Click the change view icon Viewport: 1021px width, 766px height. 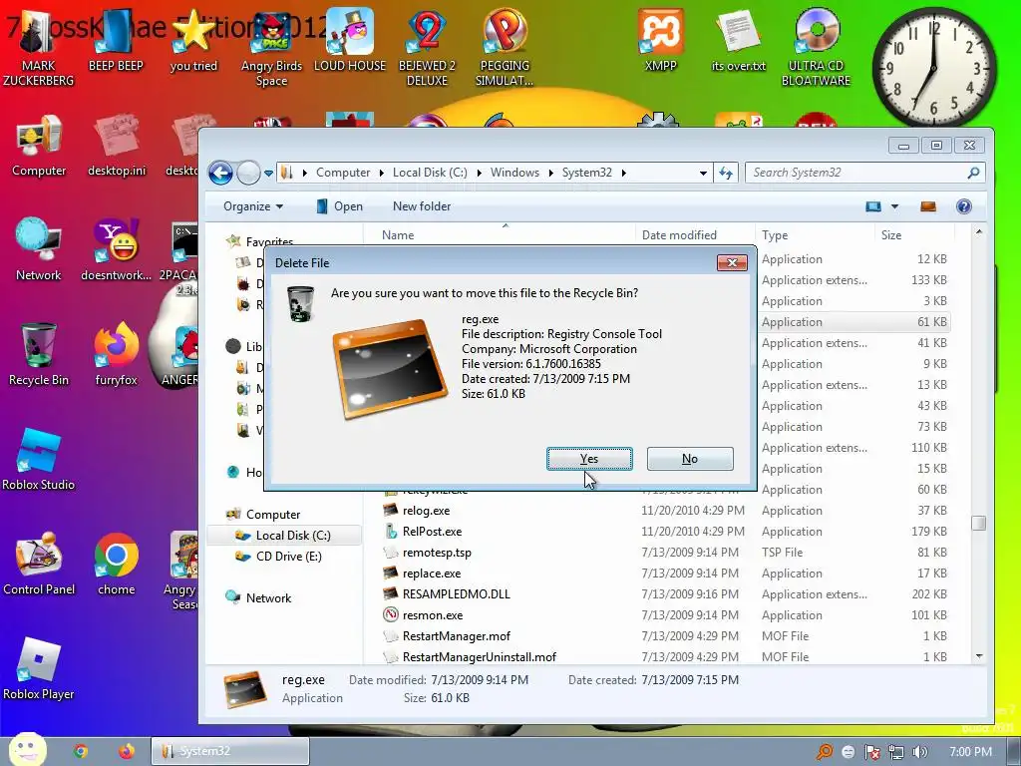873,206
